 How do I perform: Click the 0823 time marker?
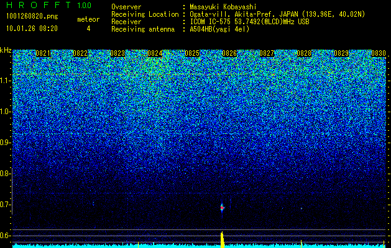tap(117, 53)
